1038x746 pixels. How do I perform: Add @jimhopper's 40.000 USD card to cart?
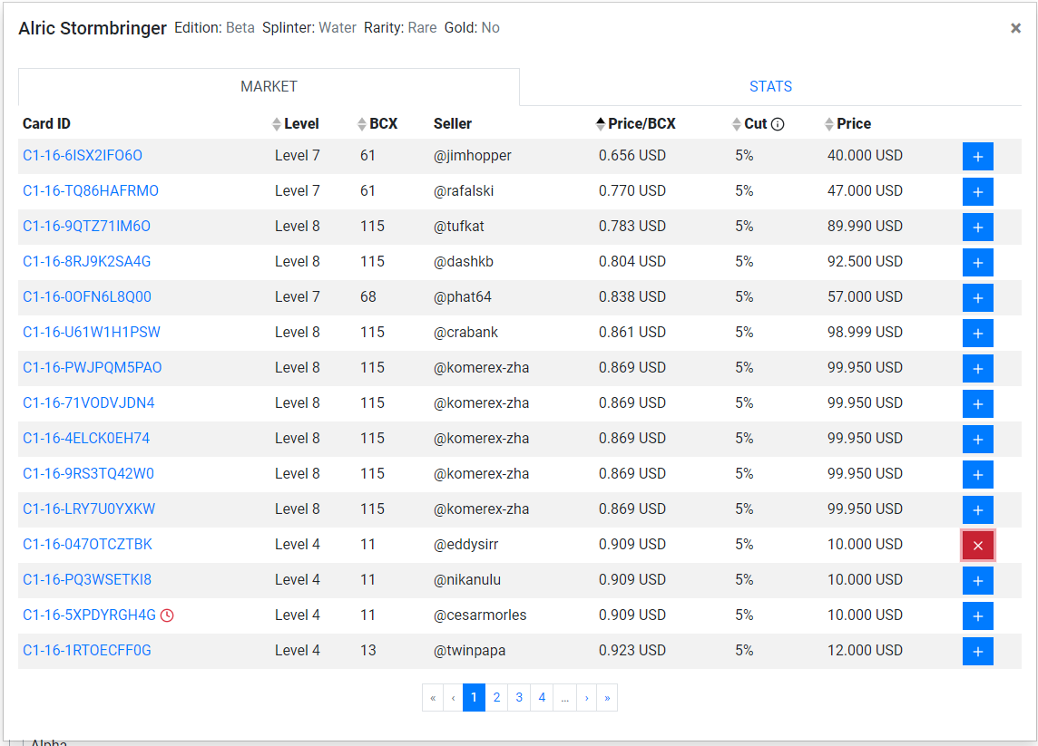click(x=977, y=157)
